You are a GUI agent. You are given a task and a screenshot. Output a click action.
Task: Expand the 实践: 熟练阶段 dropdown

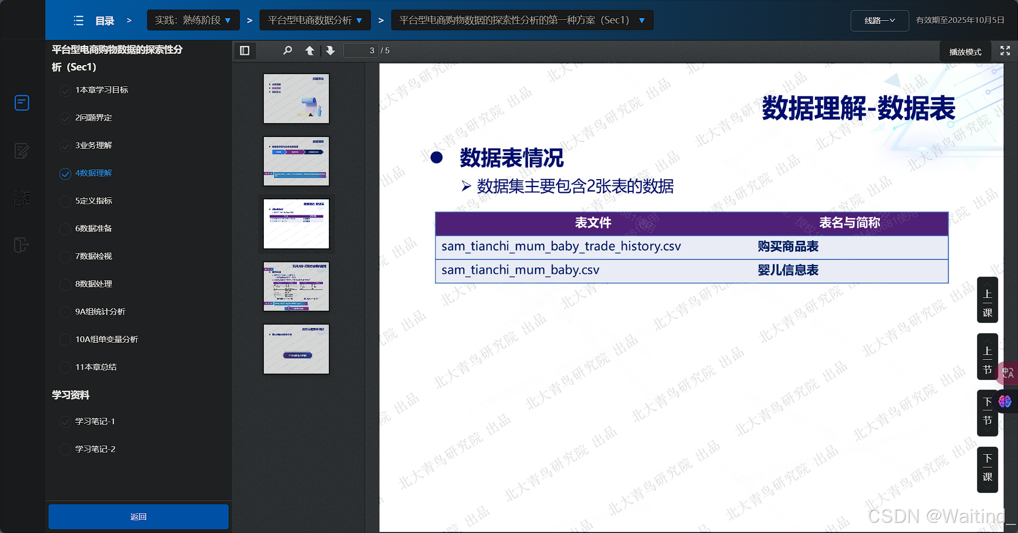(193, 20)
